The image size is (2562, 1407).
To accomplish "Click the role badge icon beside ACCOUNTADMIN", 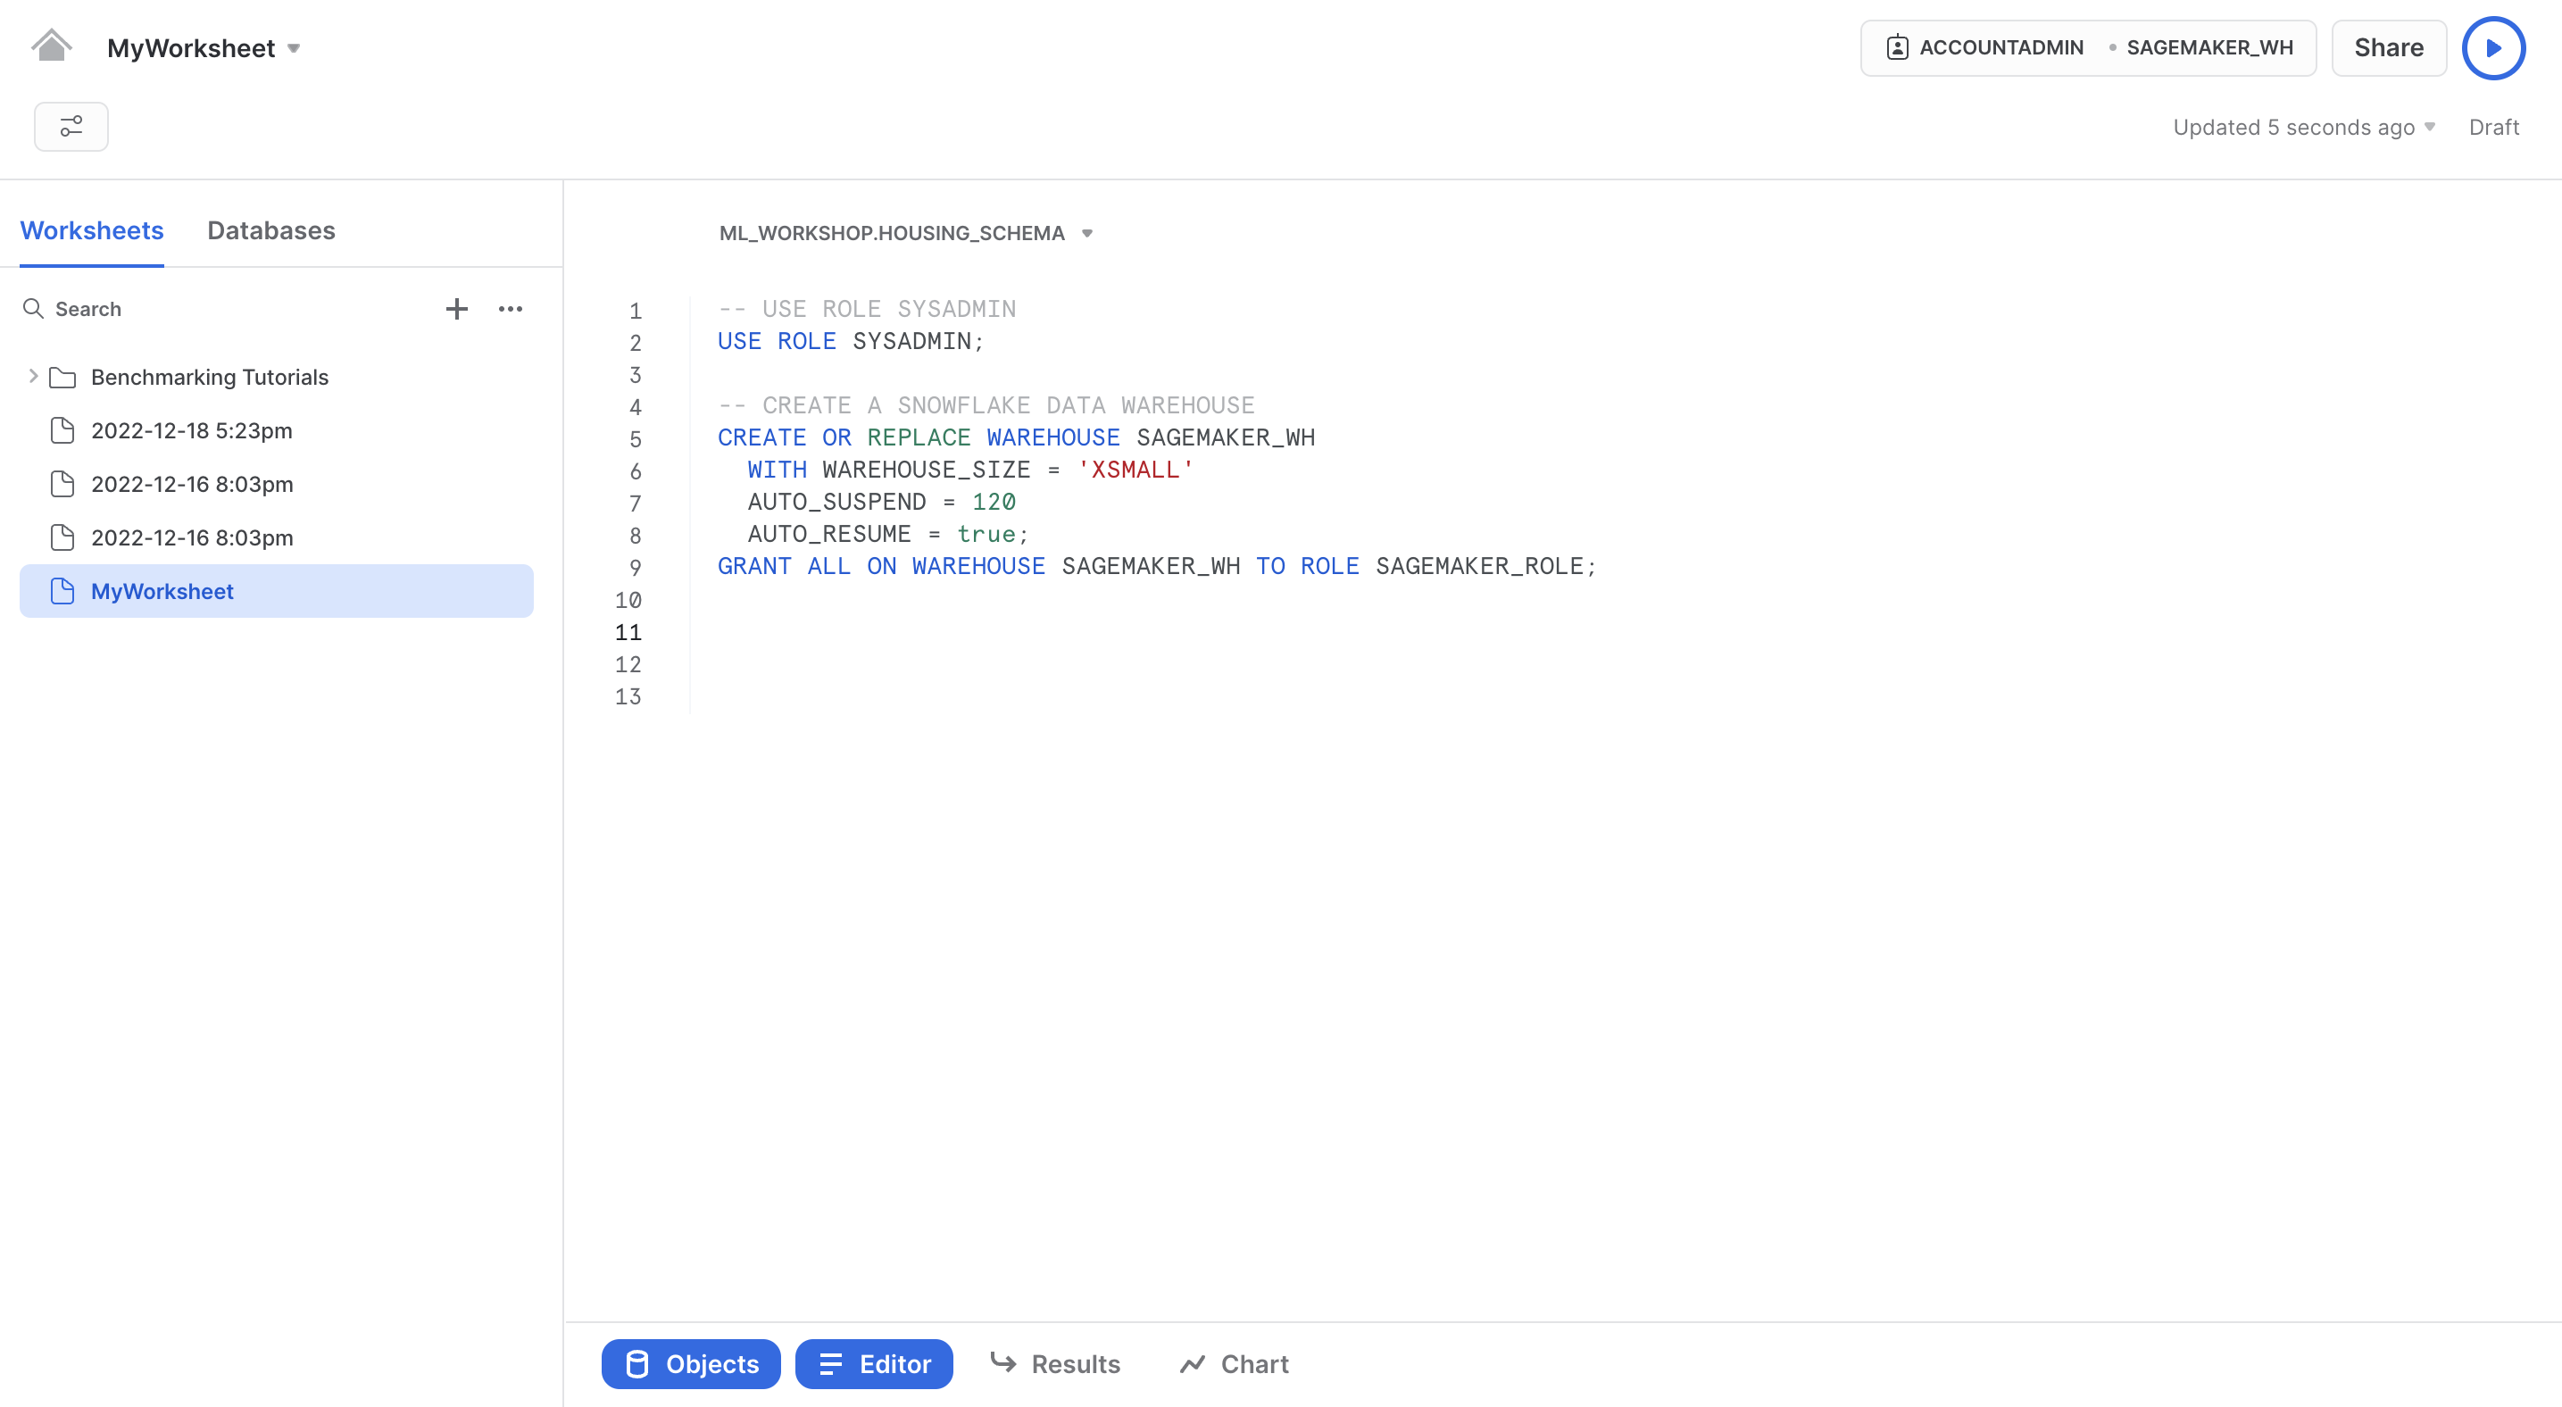I will pos(1897,47).
